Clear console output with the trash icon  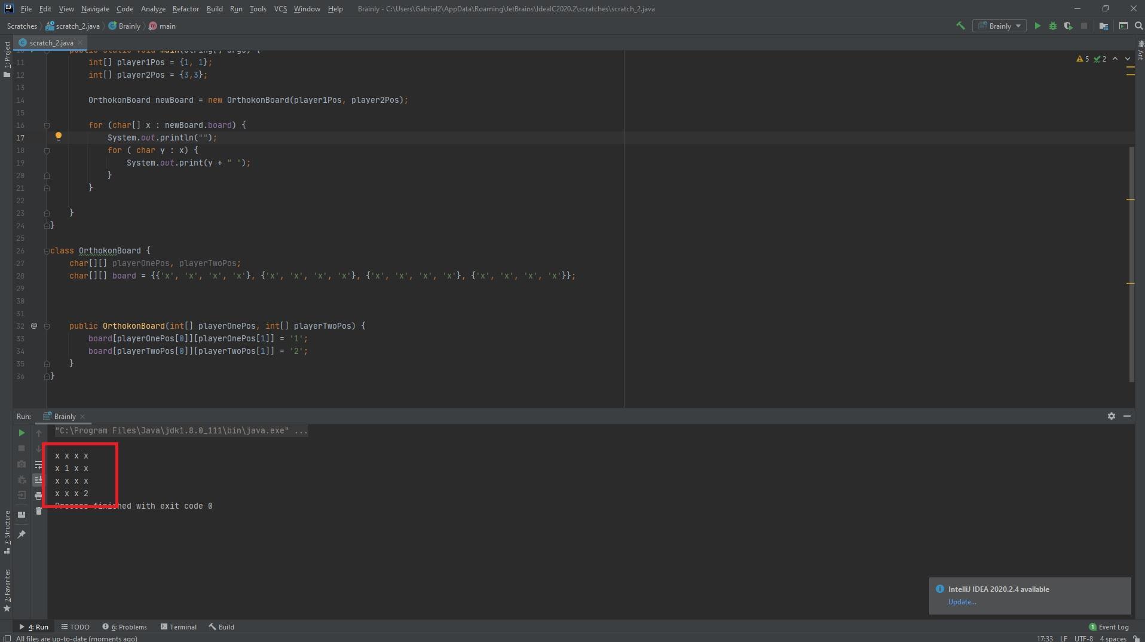39,511
